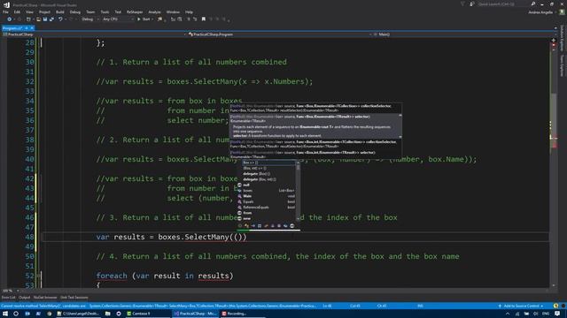This screenshot has width=567, height=318.
Task: Open the PracticalCSharp Visual Studio taskbar item
Action: [x=195, y=314]
